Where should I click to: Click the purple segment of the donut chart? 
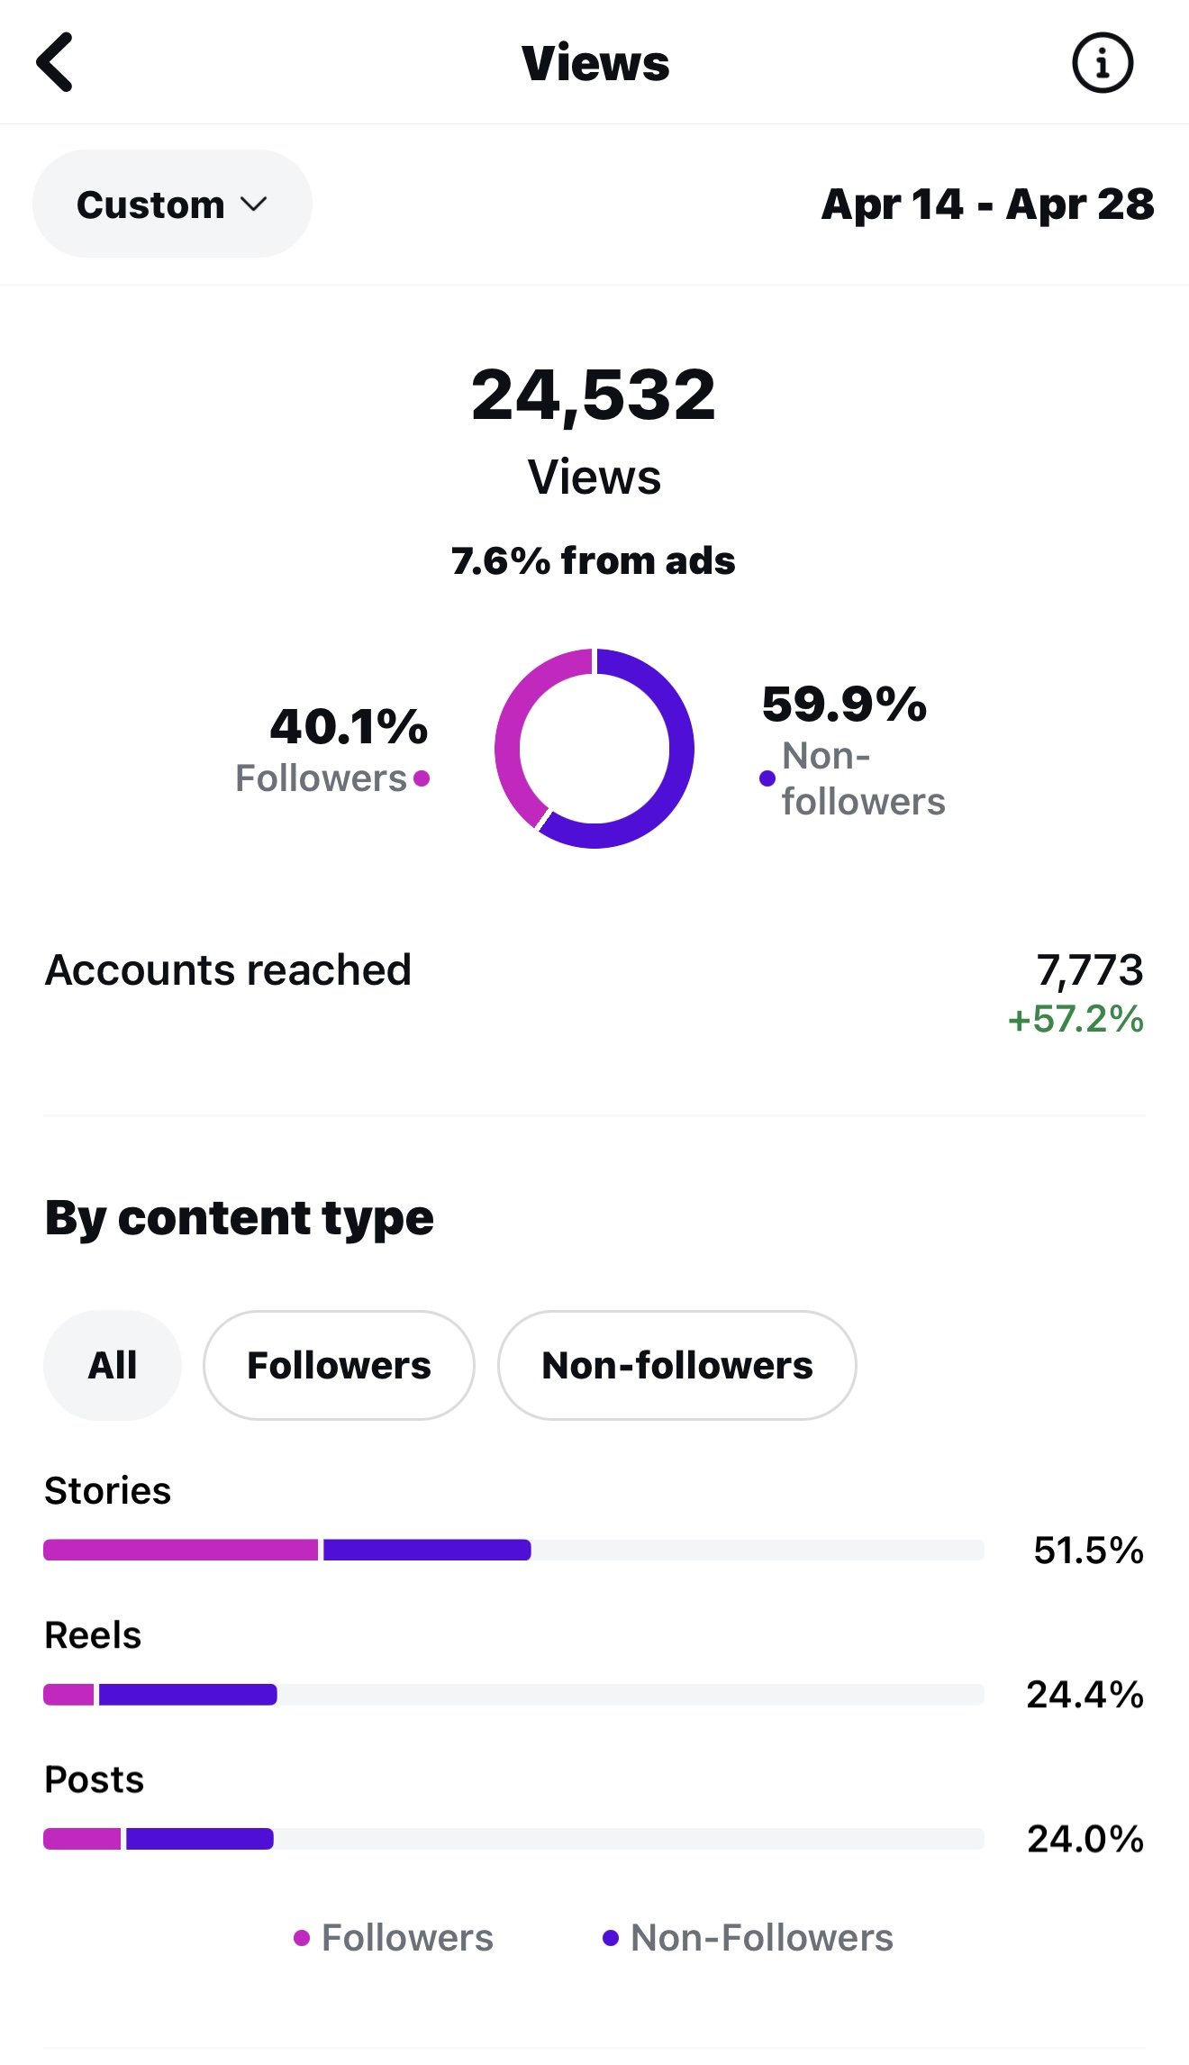(x=667, y=775)
